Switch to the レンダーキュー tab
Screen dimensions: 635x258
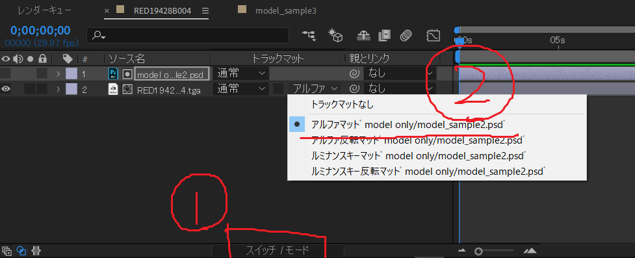pyautogui.click(x=45, y=10)
